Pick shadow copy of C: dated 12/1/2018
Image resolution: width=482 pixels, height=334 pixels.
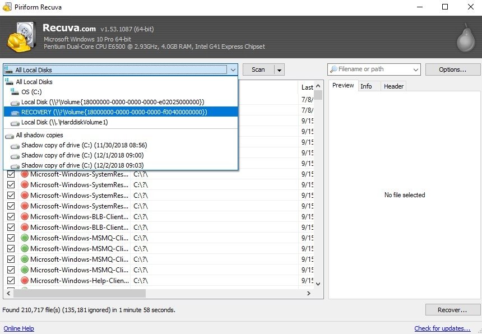pos(121,155)
